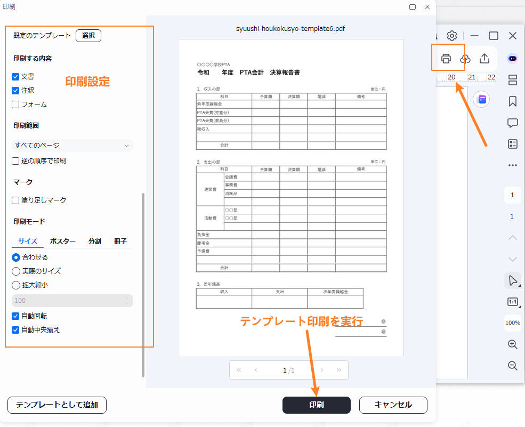This screenshot has width=525, height=427.
Task: Open the すべてのページ dropdown
Action: [72, 145]
